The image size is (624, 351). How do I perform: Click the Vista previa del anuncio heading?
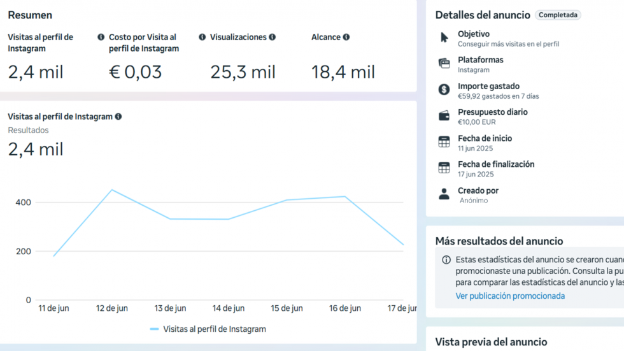[x=491, y=342]
